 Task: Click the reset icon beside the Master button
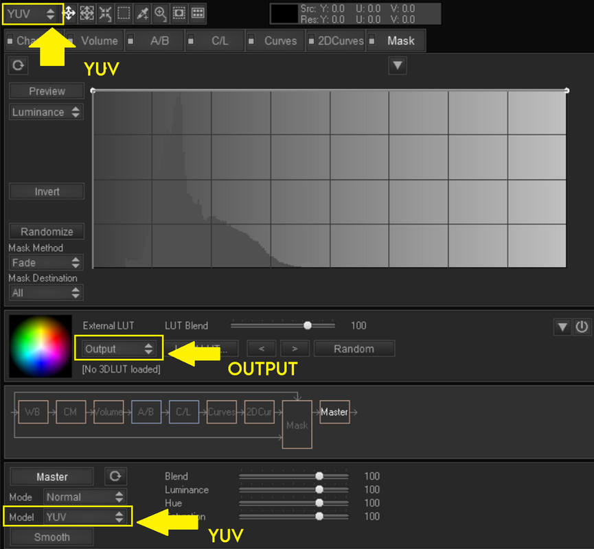tap(115, 476)
